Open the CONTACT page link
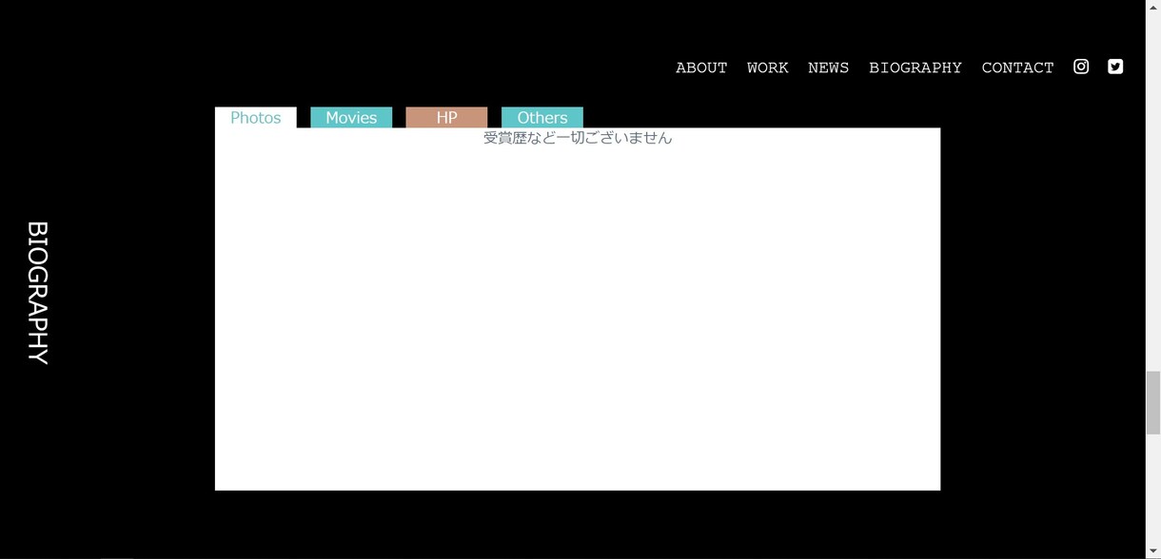This screenshot has width=1161, height=559. coord(1017,67)
